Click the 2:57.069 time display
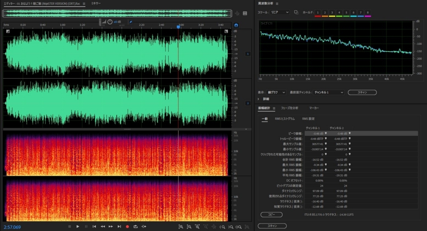Screen dimensions: 427x231 coord(12,227)
